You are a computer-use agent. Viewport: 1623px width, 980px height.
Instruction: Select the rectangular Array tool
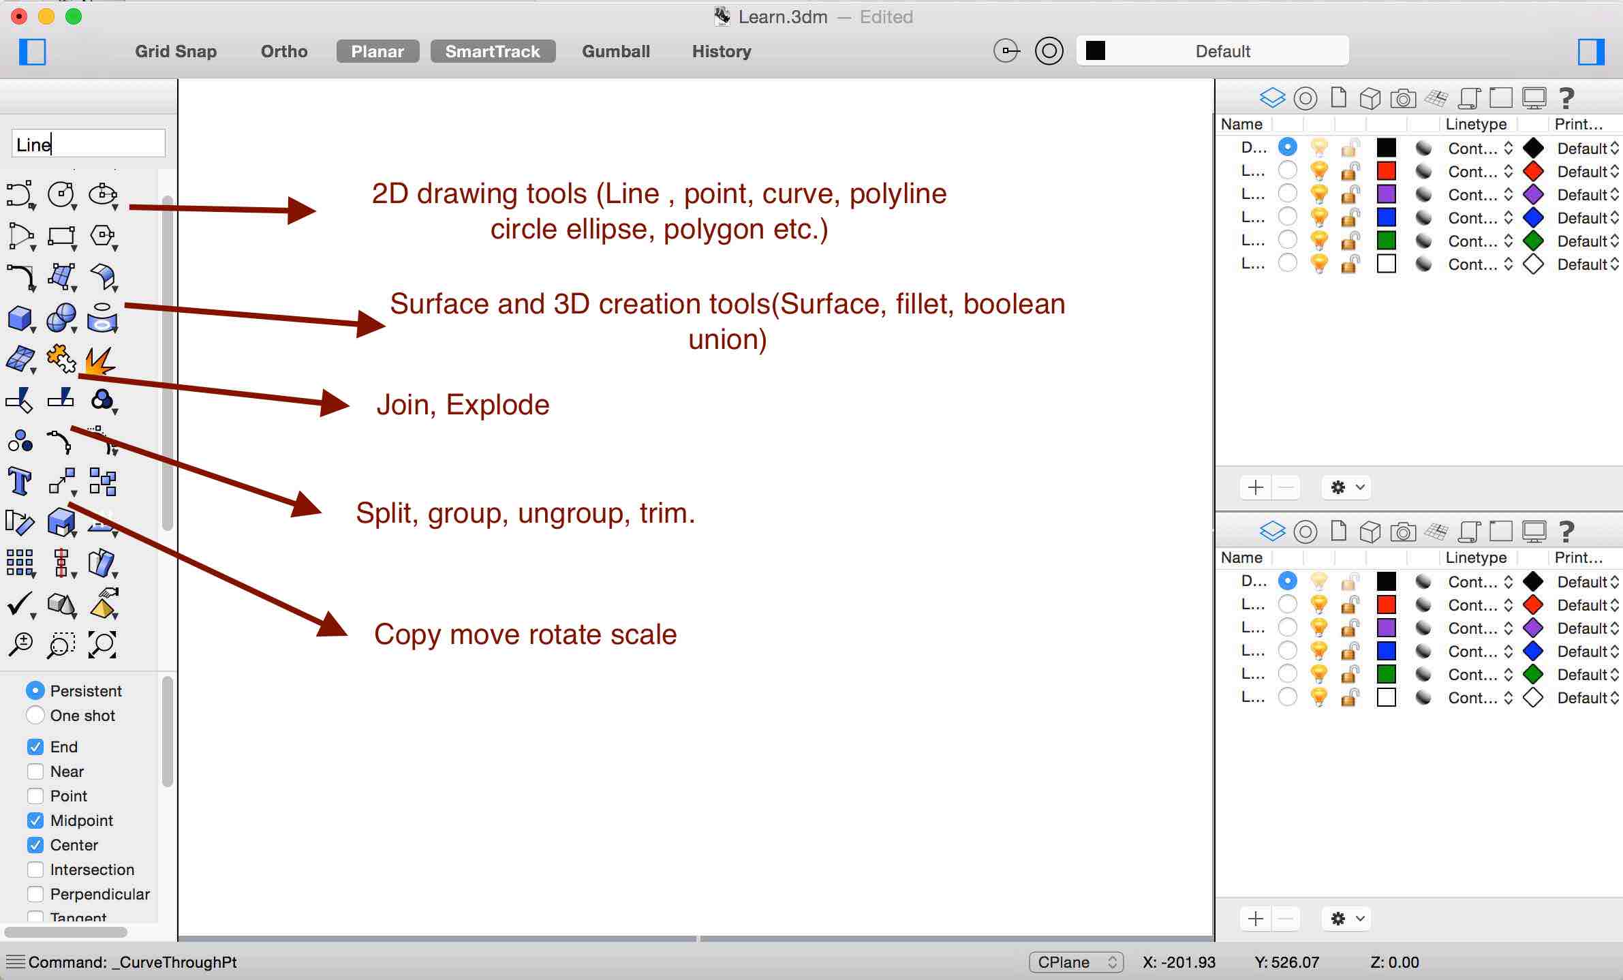20,563
